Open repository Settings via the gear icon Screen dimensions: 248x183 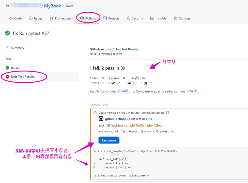[x=175, y=18]
